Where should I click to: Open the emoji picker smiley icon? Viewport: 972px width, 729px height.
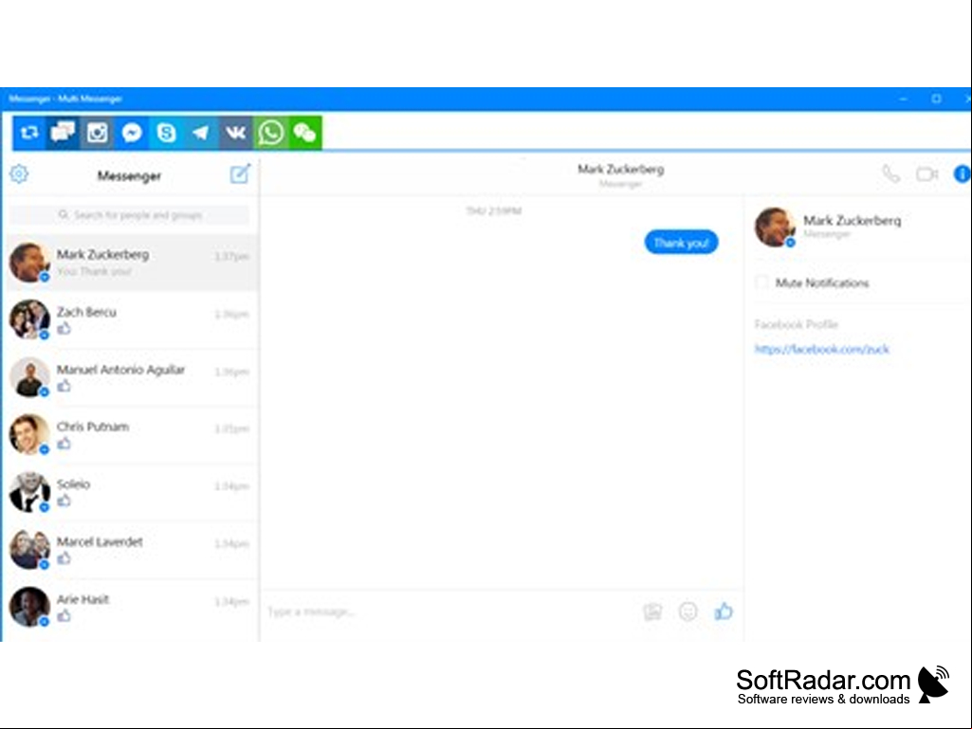[x=688, y=611]
